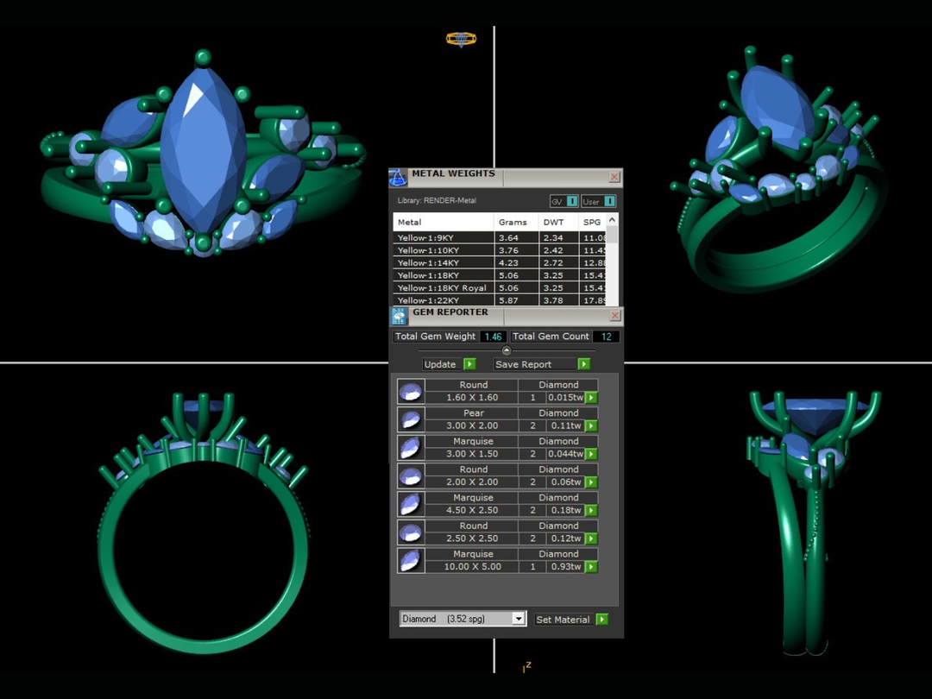Click the Update button
This screenshot has height=699, width=932.
pyautogui.click(x=440, y=364)
